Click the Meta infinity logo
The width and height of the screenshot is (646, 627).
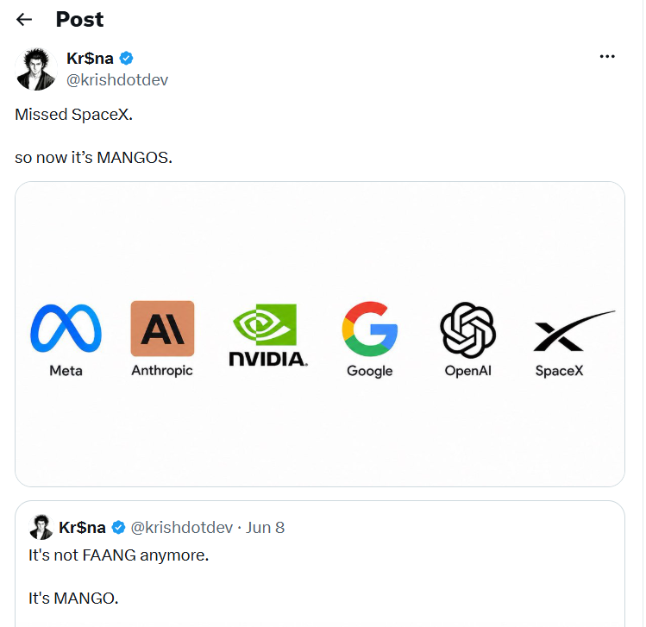[66, 329]
